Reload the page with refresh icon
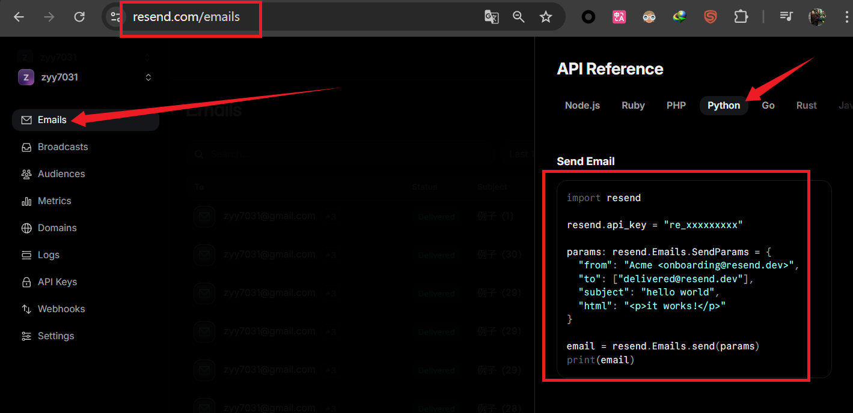Viewport: 853px width, 413px height. 79,17
